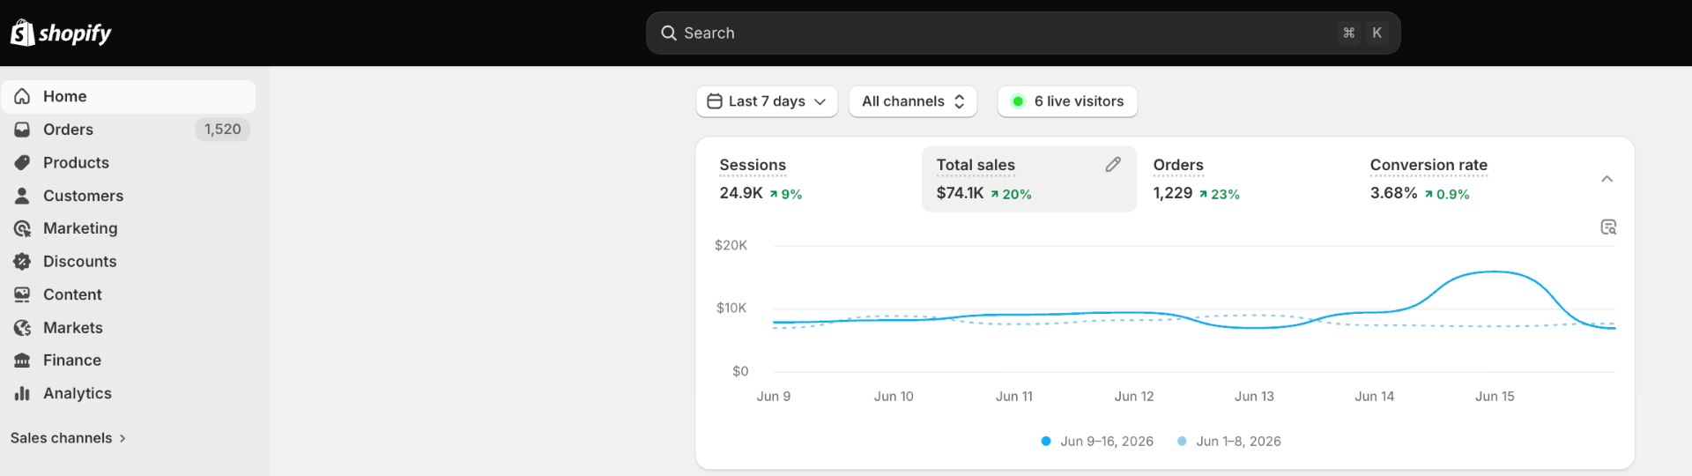This screenshot has height=476, width=1692.
Task: Click the Products tag icon
Action: 22,162
